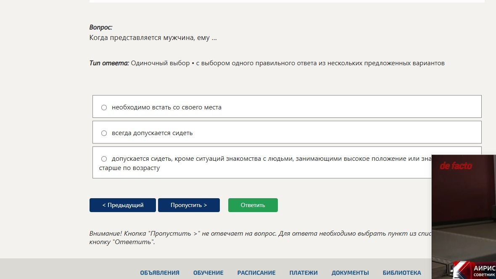Viewport: 496px width, 279px height.
Task: Click the «старше по возрасту» answer text line
Action: click(129, 168)
